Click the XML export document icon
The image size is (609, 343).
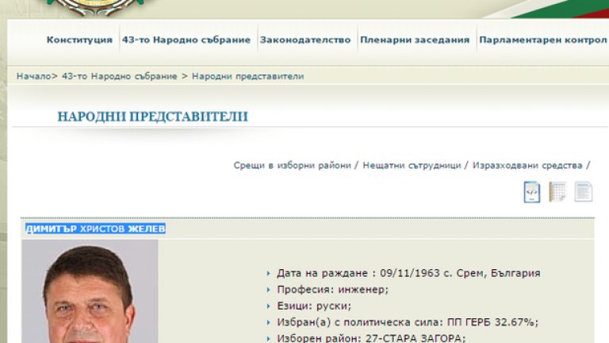[532, 192]
